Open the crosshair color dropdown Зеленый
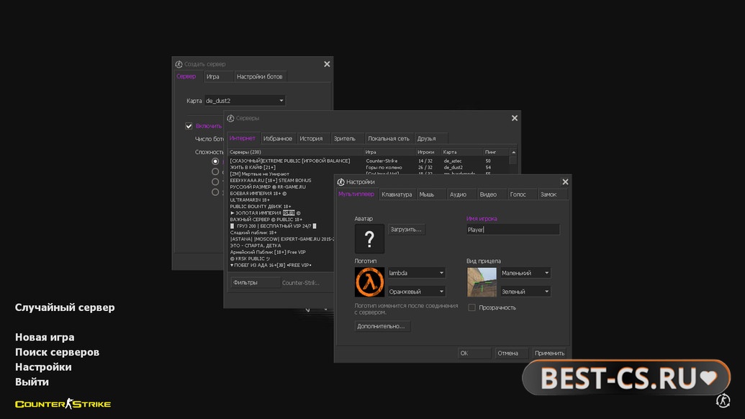Viewport: 745px width, 419px height. point(525,291)
